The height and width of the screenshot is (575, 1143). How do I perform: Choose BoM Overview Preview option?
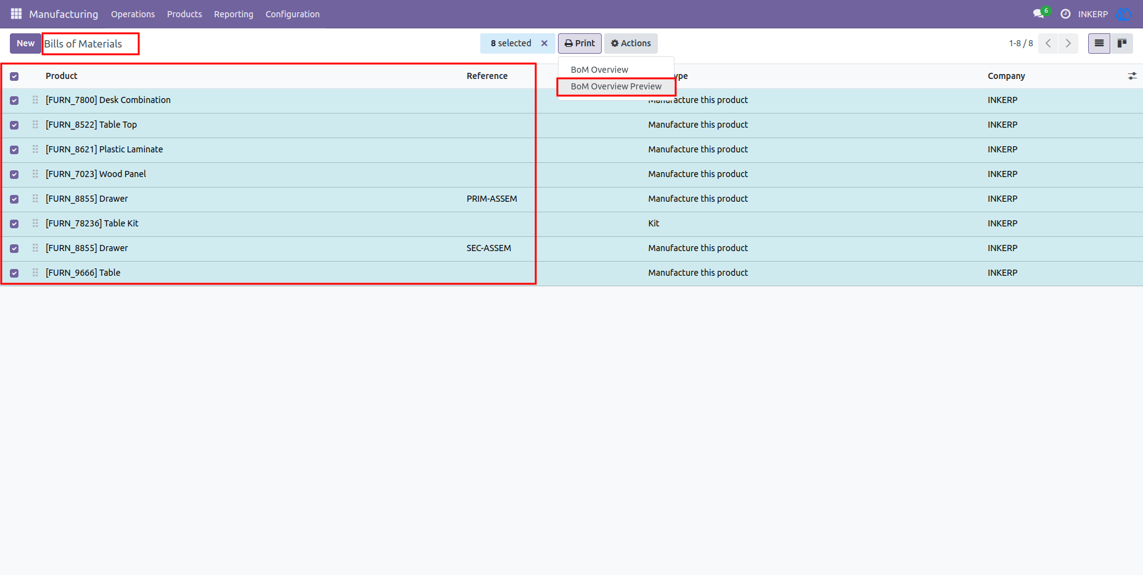(616, 86)
